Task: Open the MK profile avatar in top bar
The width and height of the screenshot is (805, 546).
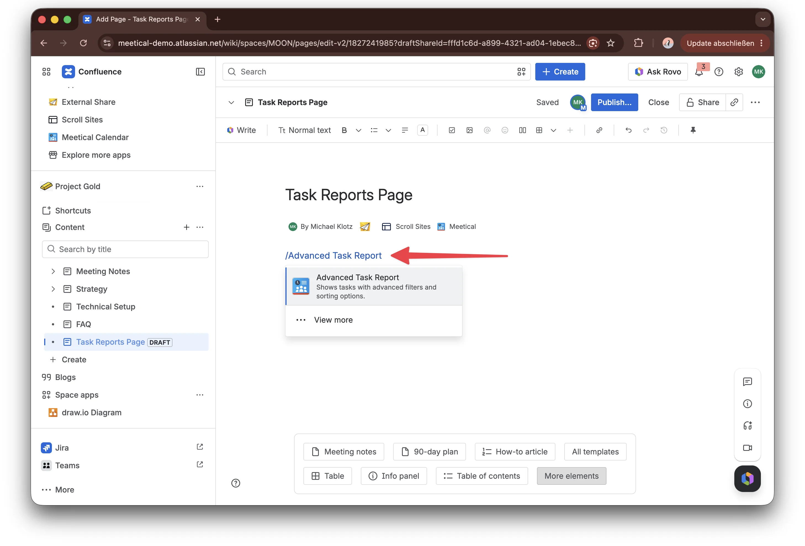Action: (x=758, y=72)
